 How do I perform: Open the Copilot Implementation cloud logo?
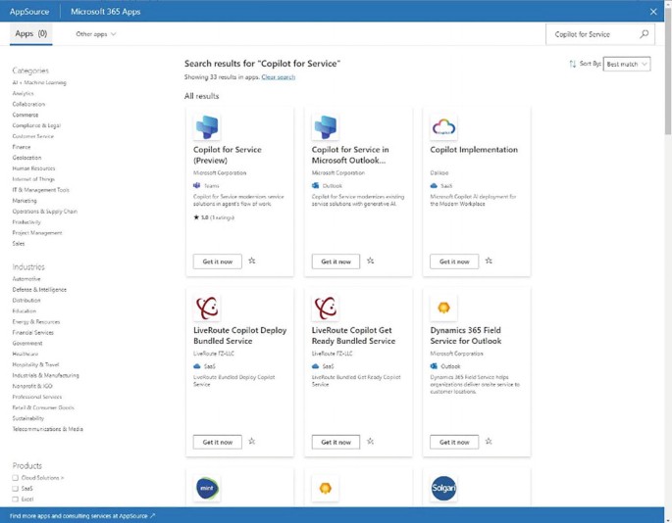(443, 127)
